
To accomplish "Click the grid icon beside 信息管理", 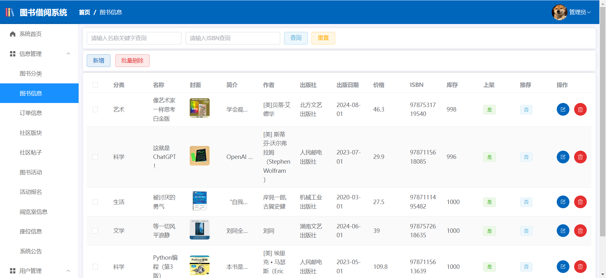I will point(13,54).
